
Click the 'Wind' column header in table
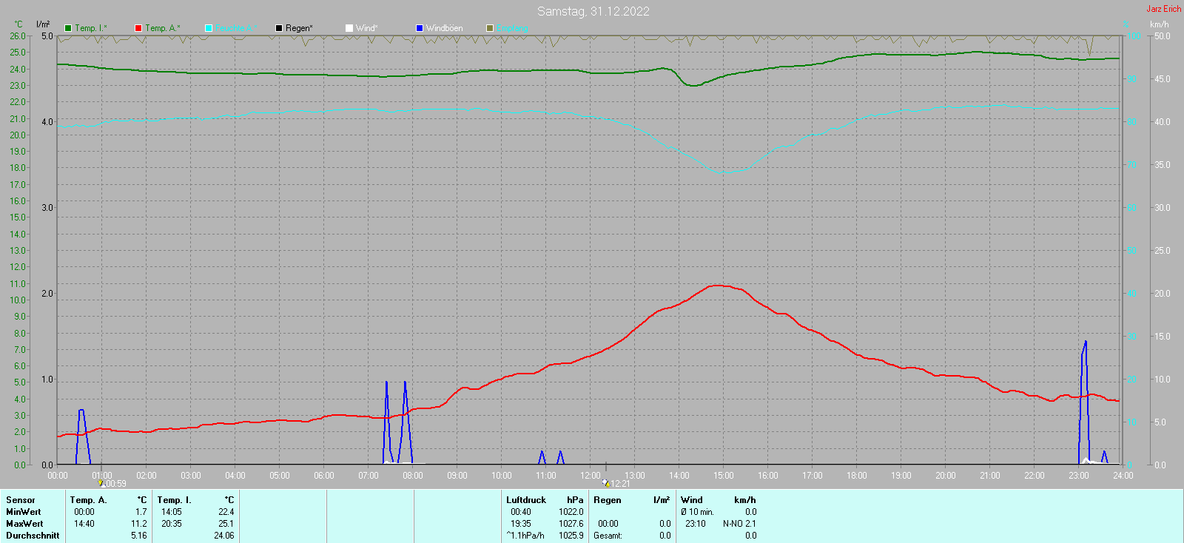coord(692,500)
